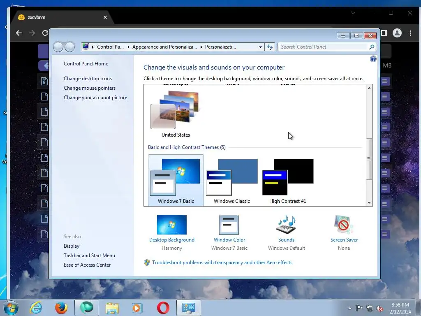
Task: Open the Window Color icon
Action: point(229,225)
